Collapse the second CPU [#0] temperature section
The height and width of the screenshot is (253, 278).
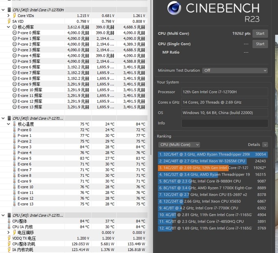click(3, 118)
